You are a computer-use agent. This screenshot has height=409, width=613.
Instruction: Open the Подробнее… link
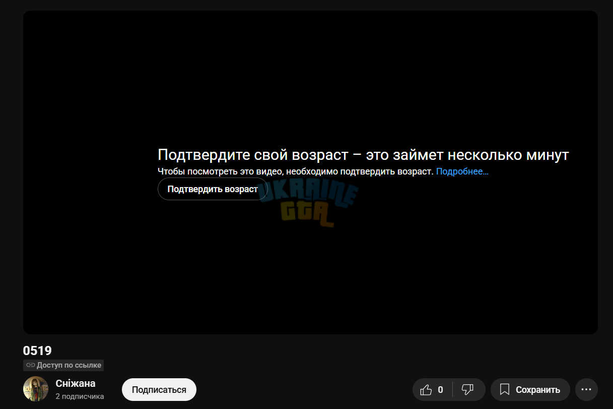click(x=462, y=171)
